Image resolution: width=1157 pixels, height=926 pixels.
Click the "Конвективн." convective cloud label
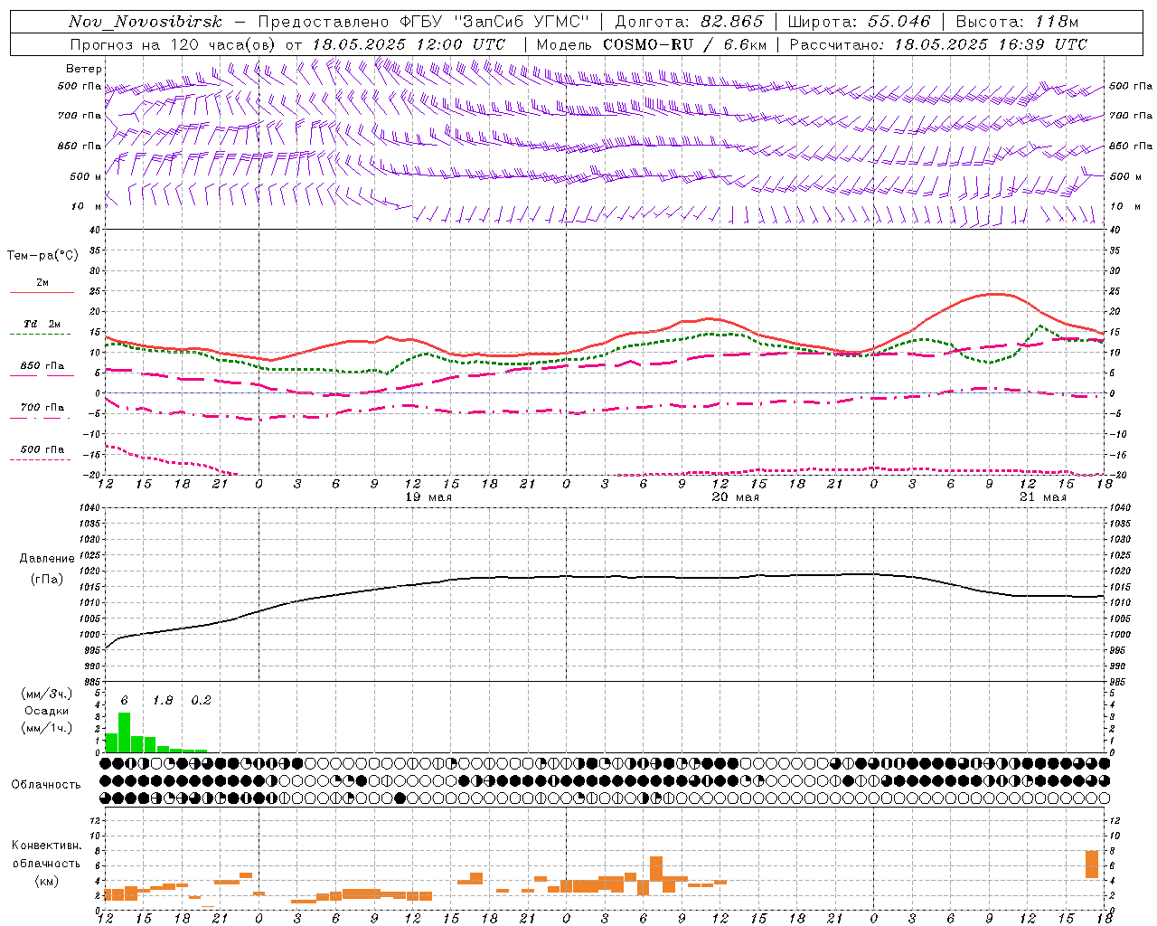47,846
